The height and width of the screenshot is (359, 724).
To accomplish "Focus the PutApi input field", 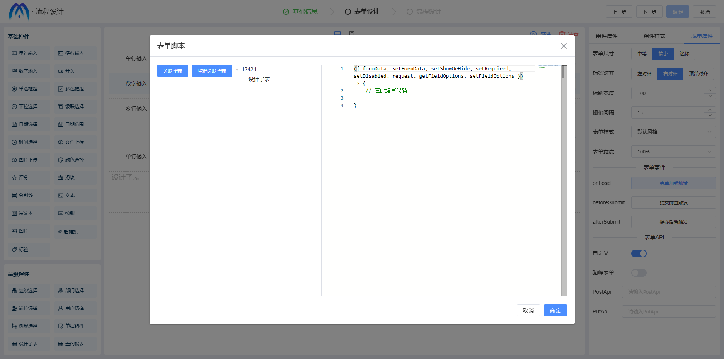I will point(669,311).
